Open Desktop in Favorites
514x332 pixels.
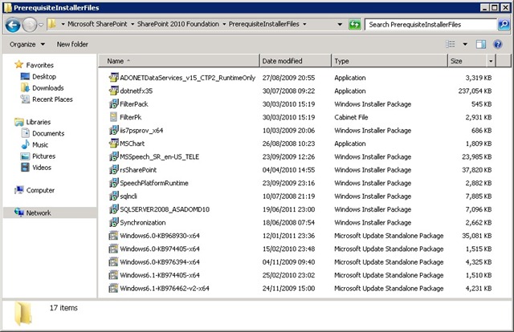tap(43, 77)
